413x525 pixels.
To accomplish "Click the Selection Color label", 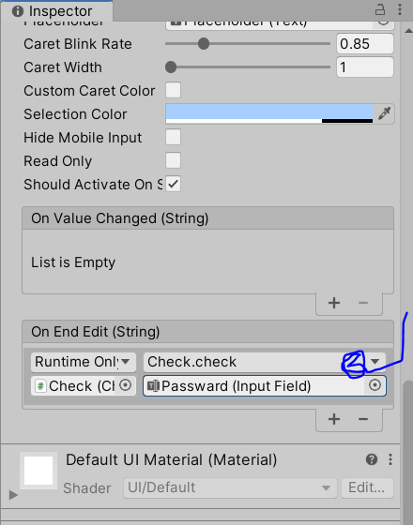I will click(x=75, y=114).
